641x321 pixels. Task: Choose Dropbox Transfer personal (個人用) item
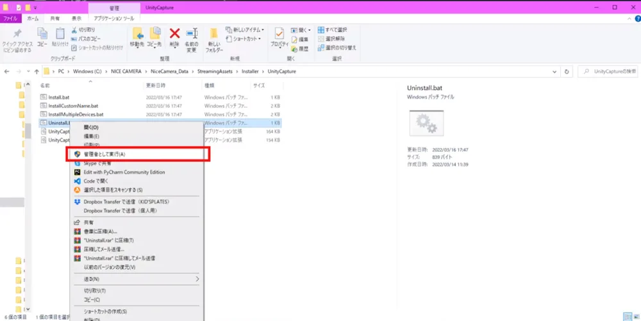137,211
